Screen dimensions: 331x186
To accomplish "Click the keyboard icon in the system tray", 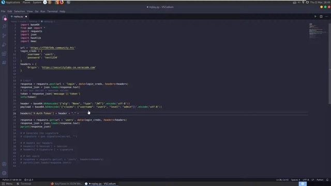I will 294,2.
